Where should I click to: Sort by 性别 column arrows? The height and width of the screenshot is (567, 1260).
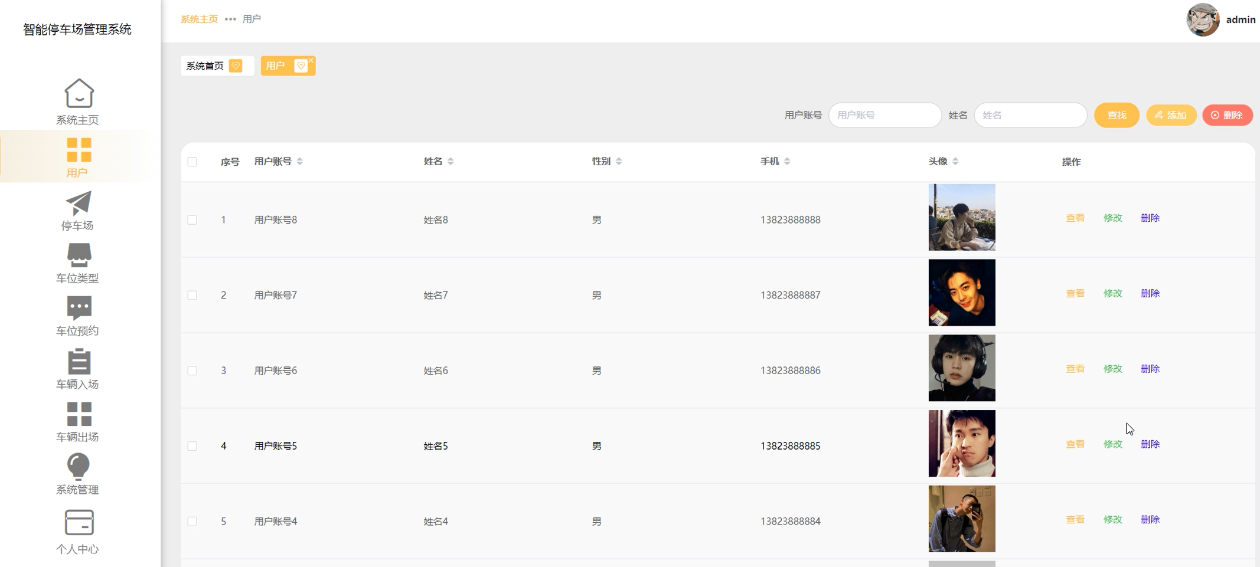pyautogui.click(x=619, y=161)
